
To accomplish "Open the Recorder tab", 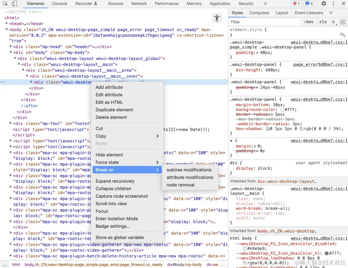I will pos(86,4).
